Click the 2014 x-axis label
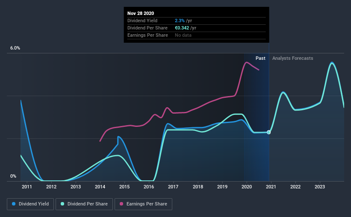Screen dimensions: 351x217 (100, 187)
